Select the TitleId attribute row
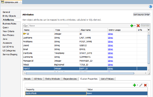This screenshot has width=153, height=97. tap(85, 65)
